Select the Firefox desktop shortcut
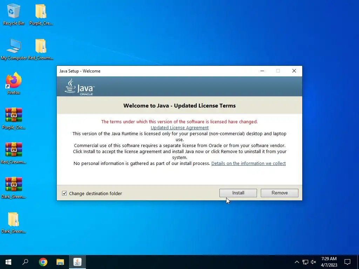This screenshot has height=269, width=359. pyautogui.click(x=14, y=83)
